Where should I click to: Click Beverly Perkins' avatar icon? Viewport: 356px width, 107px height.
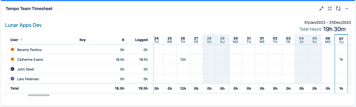point(12,50)
